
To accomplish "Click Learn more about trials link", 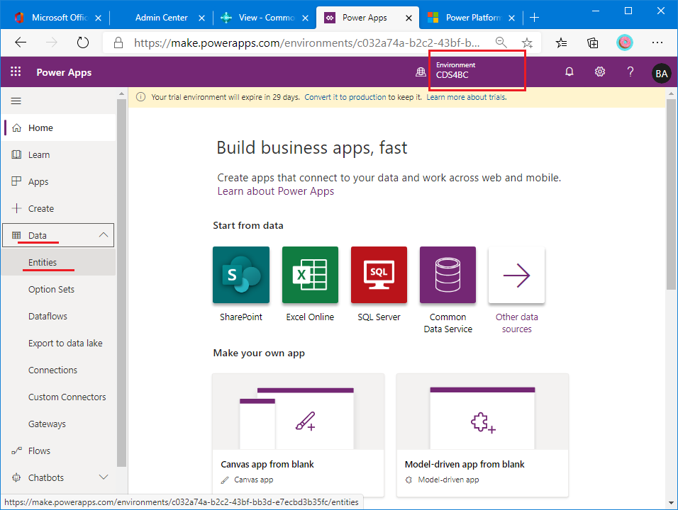I will (x=467, y=97).
